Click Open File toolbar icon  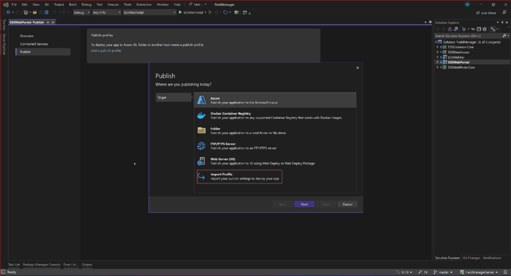click(34, 12)
